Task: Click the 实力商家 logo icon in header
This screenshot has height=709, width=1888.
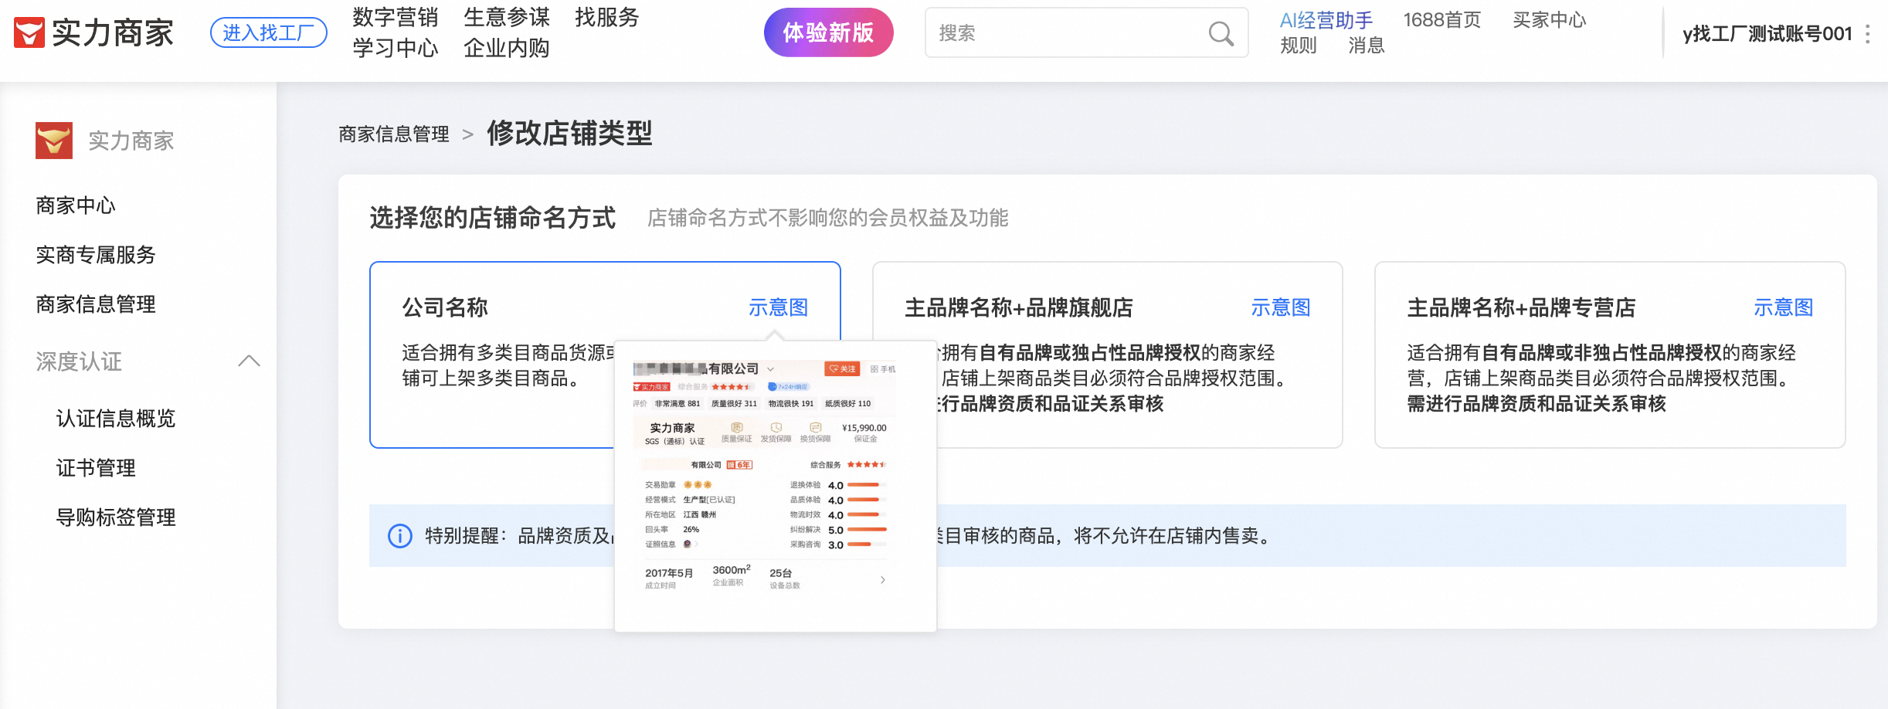Action: [29, 33]
